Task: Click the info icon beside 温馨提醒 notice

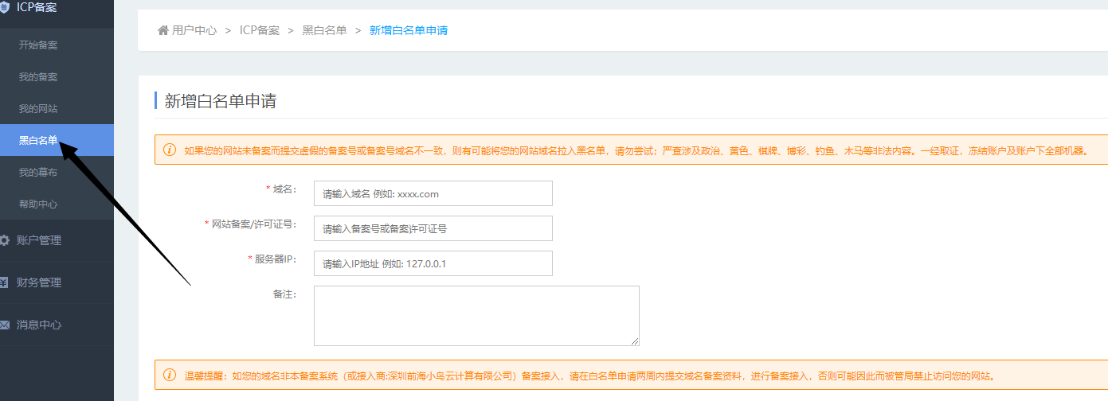Action: (x=170, y=376)
